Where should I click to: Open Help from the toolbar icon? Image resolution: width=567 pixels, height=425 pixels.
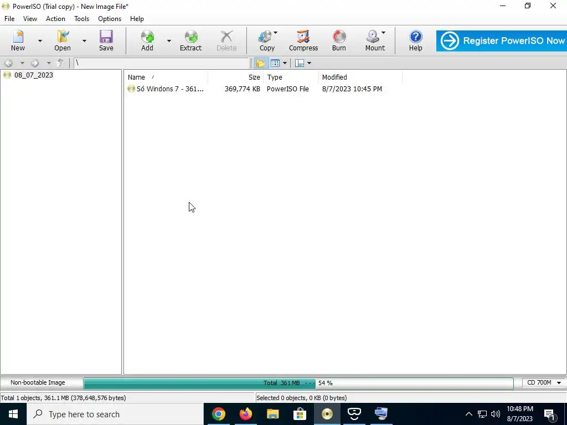click(x=415, y=40)
